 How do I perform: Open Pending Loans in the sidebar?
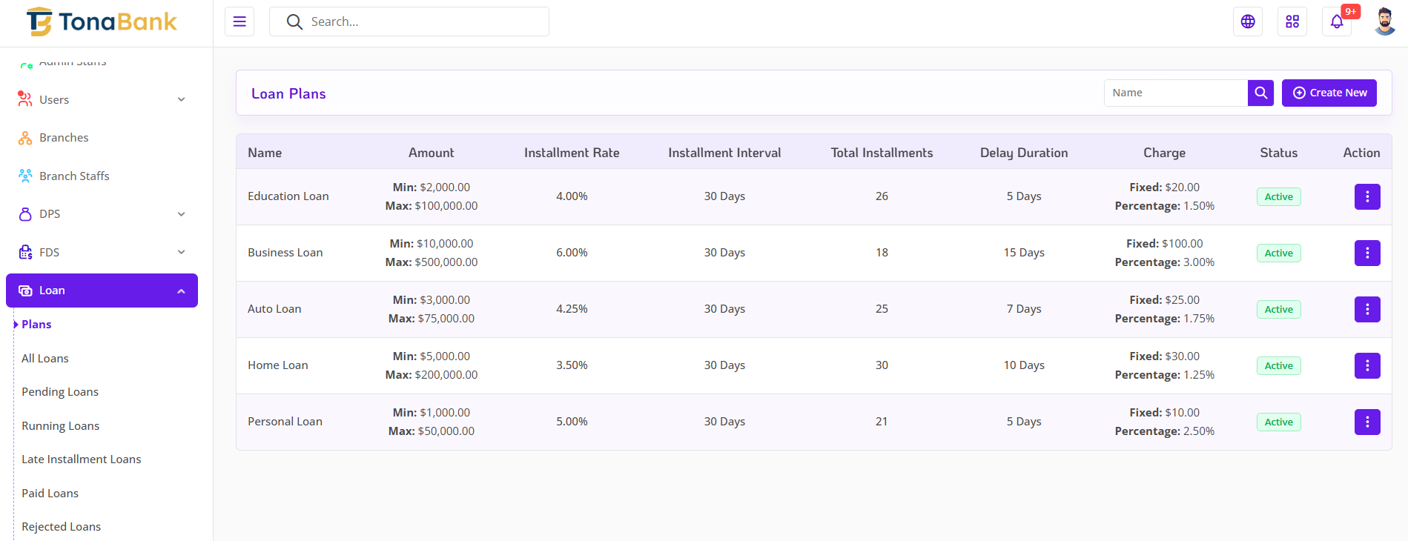click(60, 392)
